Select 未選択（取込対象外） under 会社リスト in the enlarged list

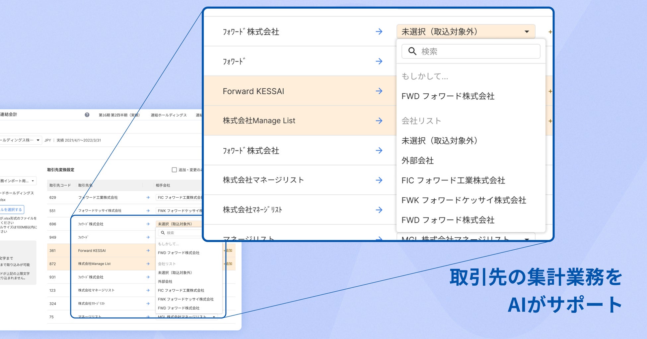[440, 141]
